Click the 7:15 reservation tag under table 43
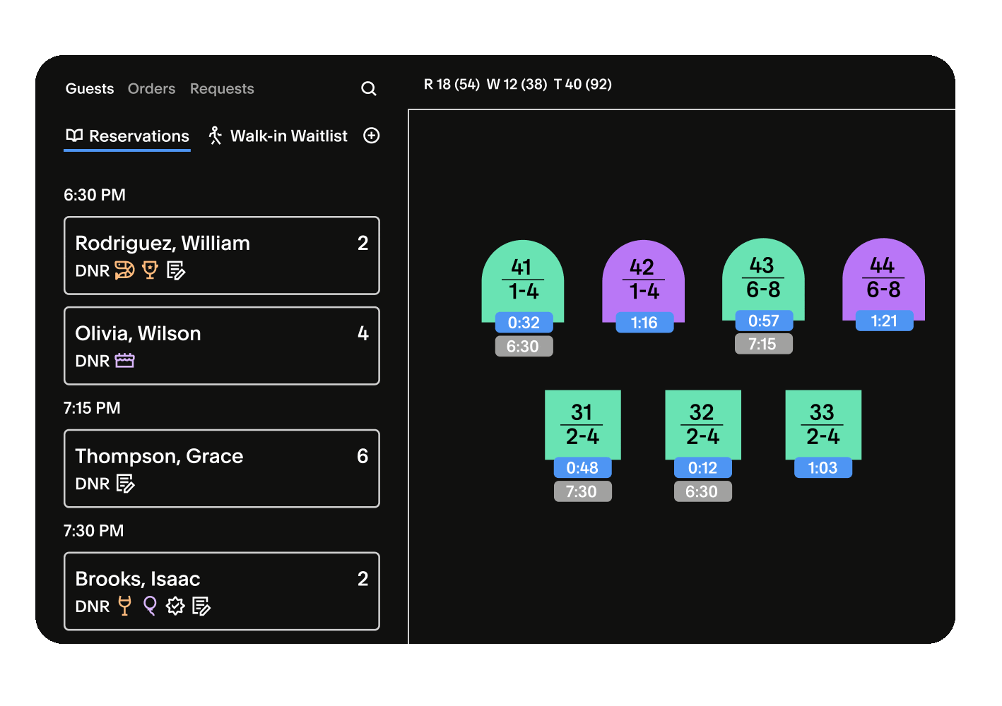 [762, 344]
